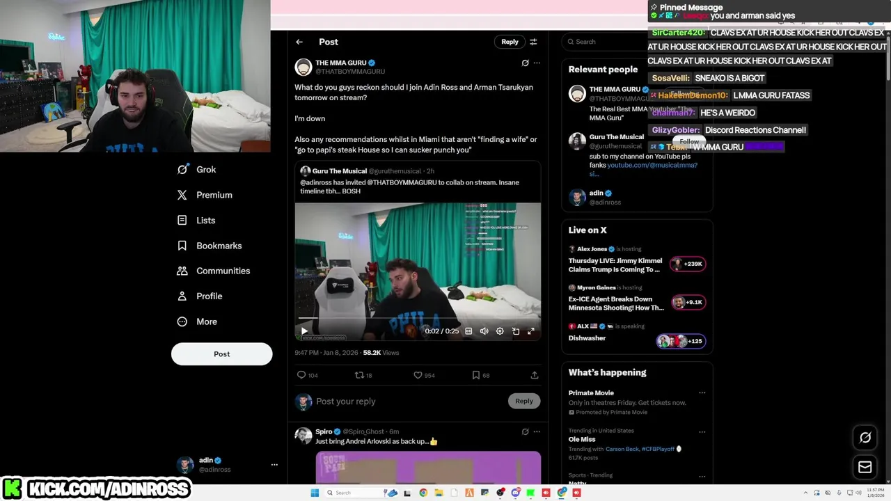Click the greyed Reply button in composer
This screenshot has width=891, height=501.
point(524,401)
